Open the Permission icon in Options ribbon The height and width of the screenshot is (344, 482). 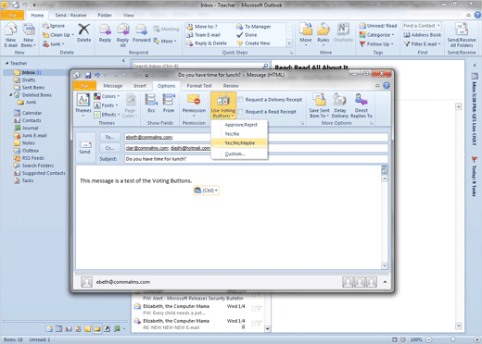click(x=194, y=104)
